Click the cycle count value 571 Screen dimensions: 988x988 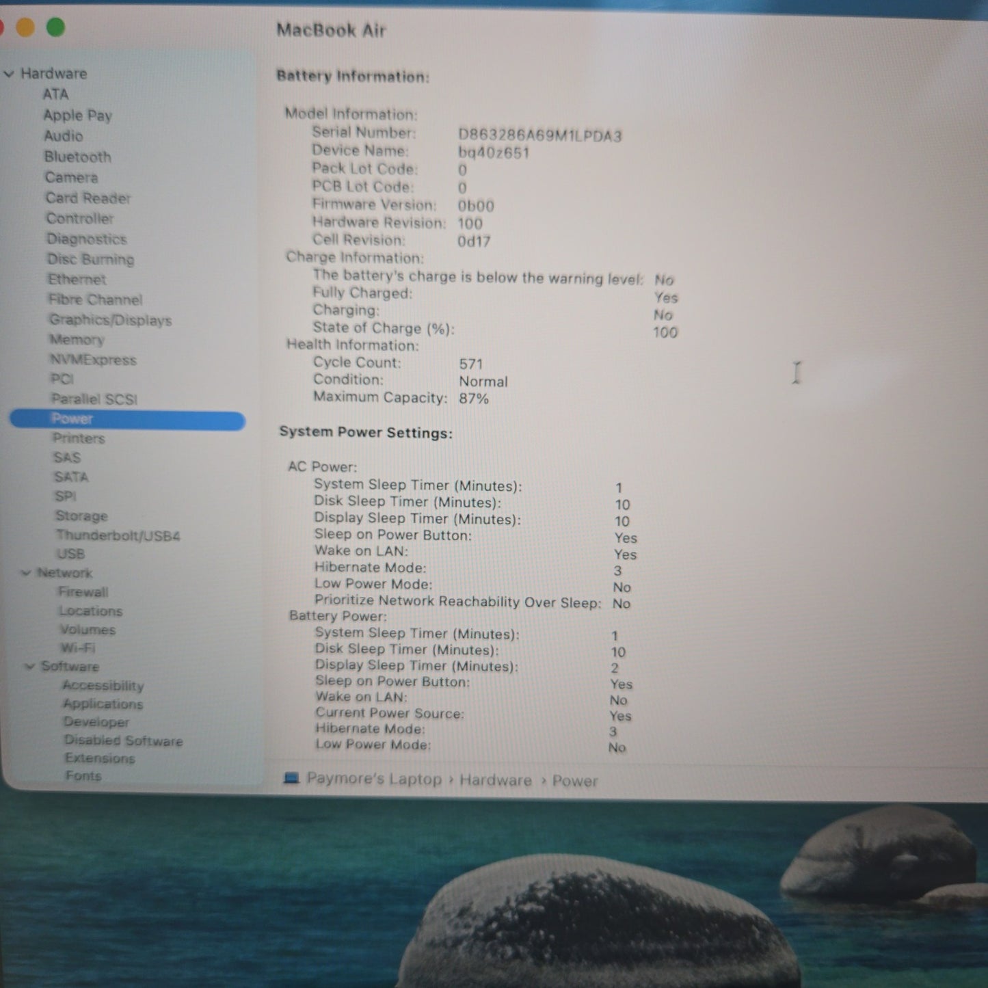[x=471, y=364]
